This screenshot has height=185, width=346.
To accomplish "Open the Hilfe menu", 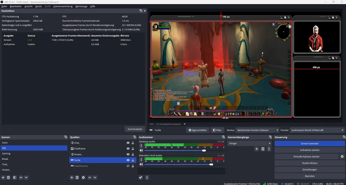I will 93,6.
